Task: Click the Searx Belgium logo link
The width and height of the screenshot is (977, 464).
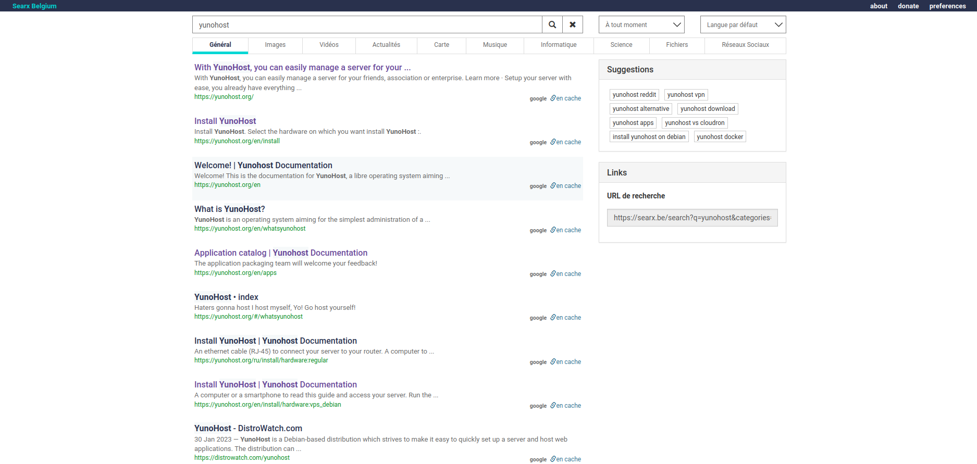Action: [x=34, y=6]
